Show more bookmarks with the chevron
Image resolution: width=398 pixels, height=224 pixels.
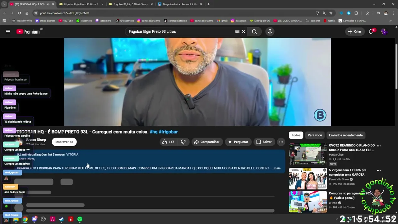click(x=391, y=21)
